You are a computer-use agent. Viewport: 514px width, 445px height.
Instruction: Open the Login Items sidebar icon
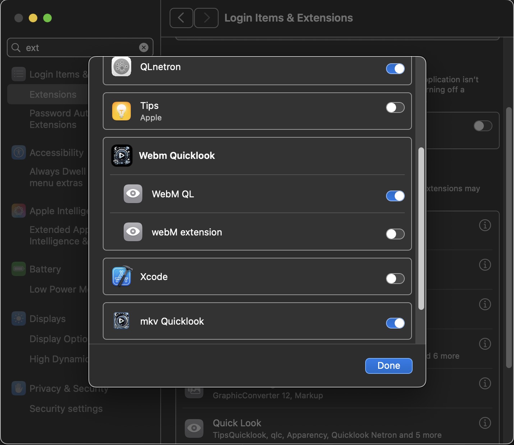(x=19, y=74)
